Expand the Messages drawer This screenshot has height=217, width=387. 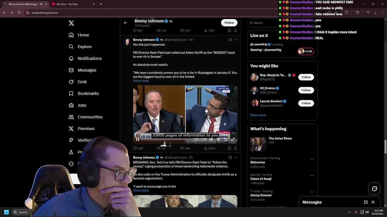[x=373, y=202]
